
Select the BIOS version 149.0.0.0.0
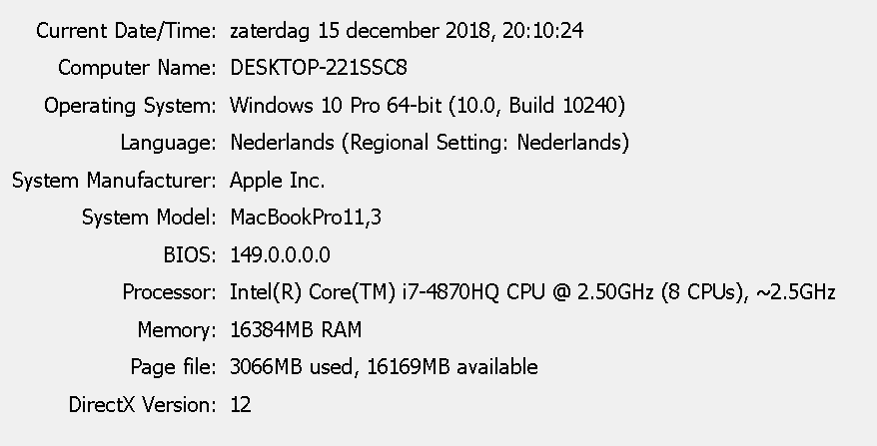coord(280,255)
